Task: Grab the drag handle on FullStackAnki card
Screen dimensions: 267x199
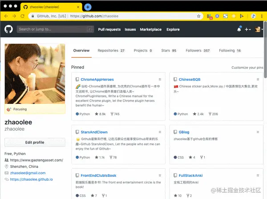Action: click(x=258, y=175)
